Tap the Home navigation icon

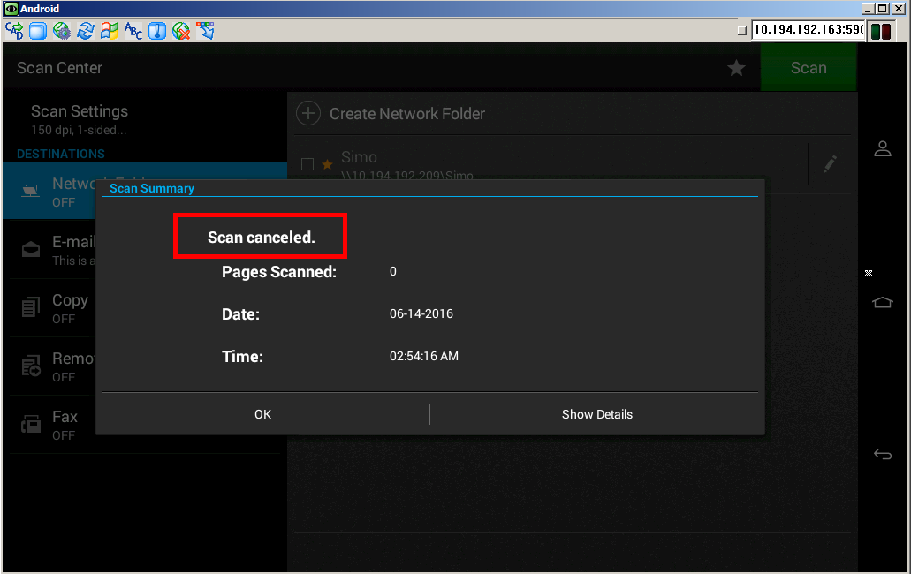click(883, 302)
